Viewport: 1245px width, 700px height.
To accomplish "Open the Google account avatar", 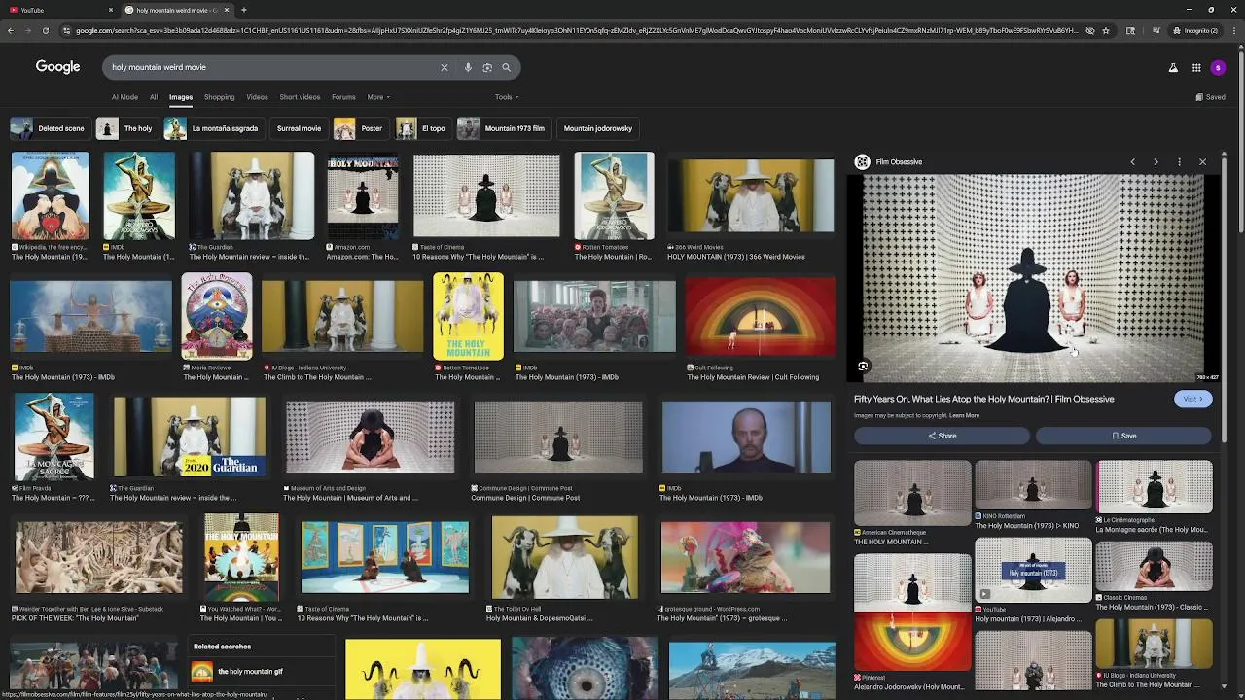I will point(1219,68).
